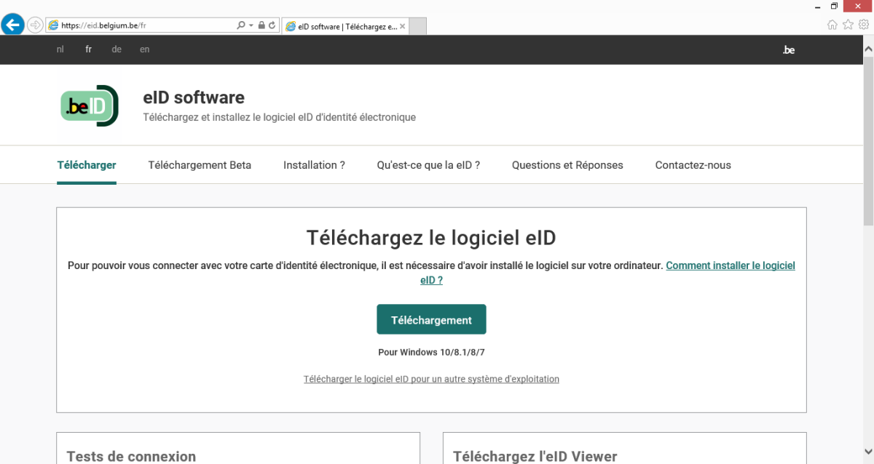This screenshot has height=464, width=874.
Task: Open the Installation ? menu item
Action: (x=314, y=165)
